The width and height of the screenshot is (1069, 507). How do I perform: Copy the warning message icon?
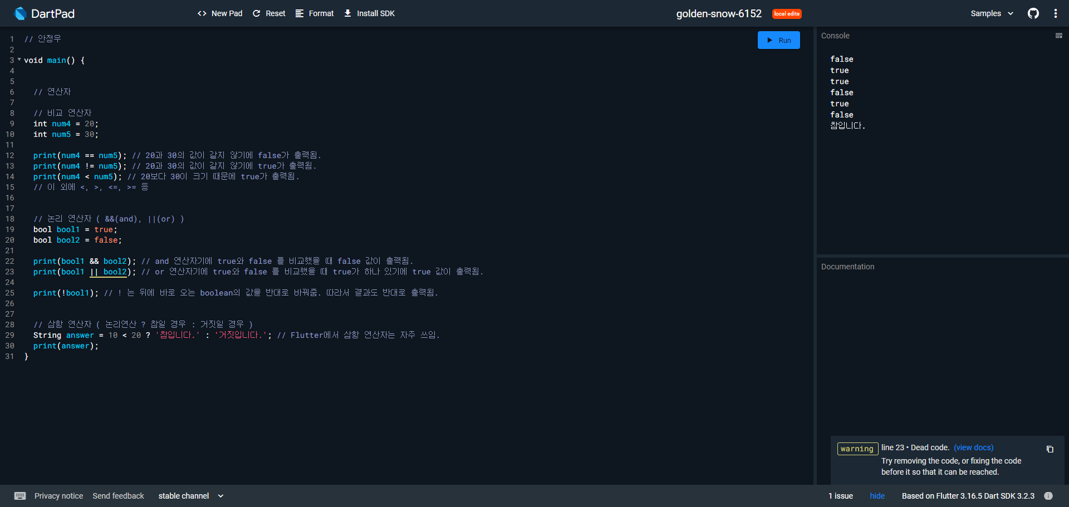(1050, 449)
